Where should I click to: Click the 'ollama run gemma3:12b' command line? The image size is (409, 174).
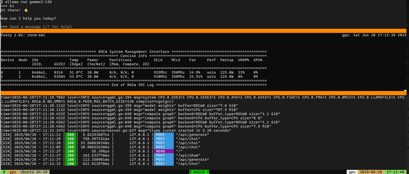click(x=29, y=2)
